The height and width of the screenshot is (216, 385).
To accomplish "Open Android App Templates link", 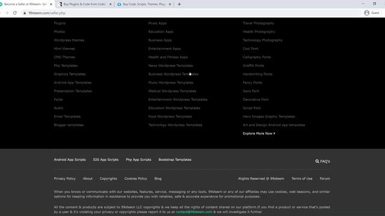I will 73,83.
